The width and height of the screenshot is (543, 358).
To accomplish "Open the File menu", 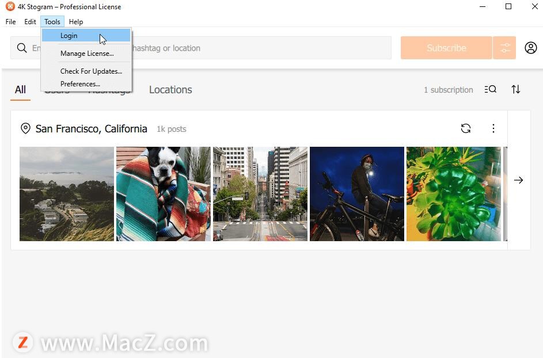I will click(x=11, y=22).
